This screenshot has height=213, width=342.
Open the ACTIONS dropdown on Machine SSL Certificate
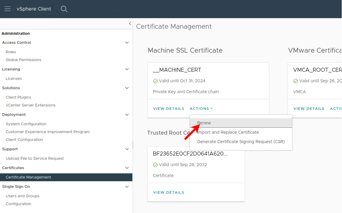(x=201, y=109)
